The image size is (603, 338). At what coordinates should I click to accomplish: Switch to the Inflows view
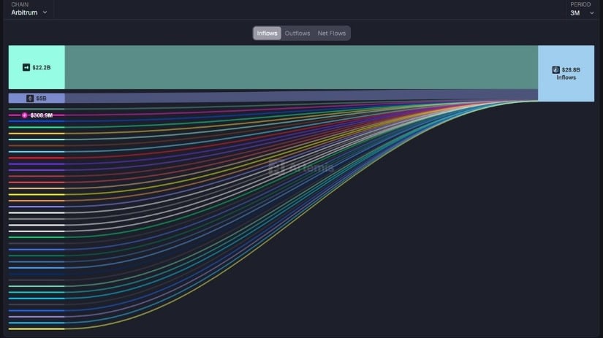tap(267, 33)
